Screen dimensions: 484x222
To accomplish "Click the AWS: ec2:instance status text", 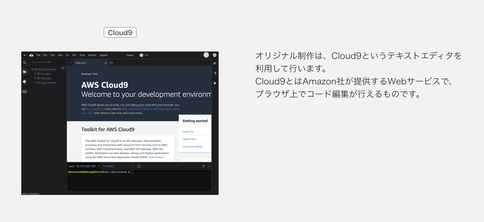I will 31,194.
